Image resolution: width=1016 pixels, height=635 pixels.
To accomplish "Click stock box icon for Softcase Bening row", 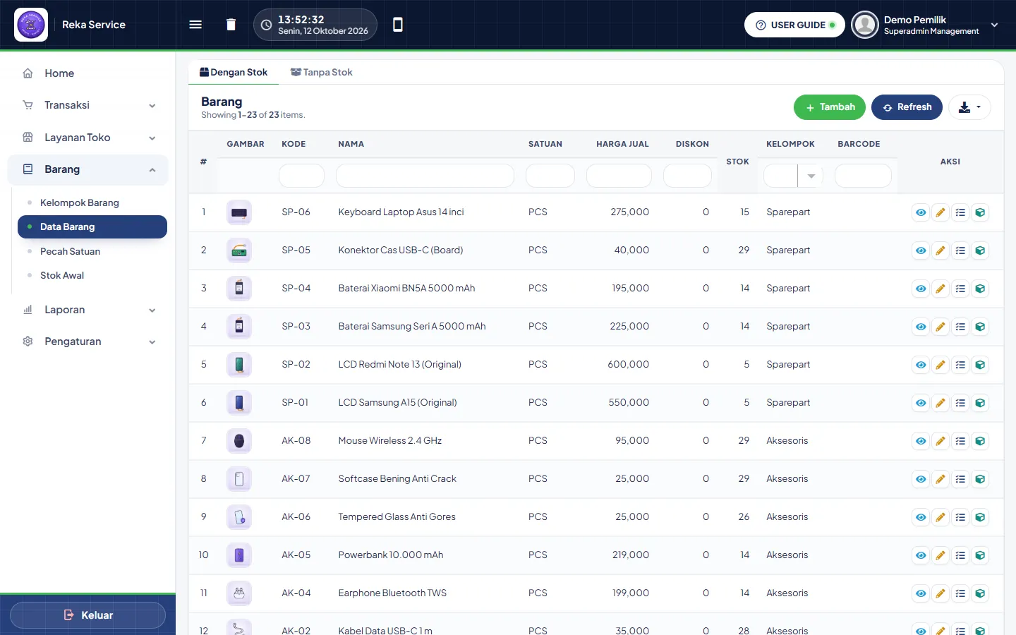I will pyautogui.click(x=980, y=479).
